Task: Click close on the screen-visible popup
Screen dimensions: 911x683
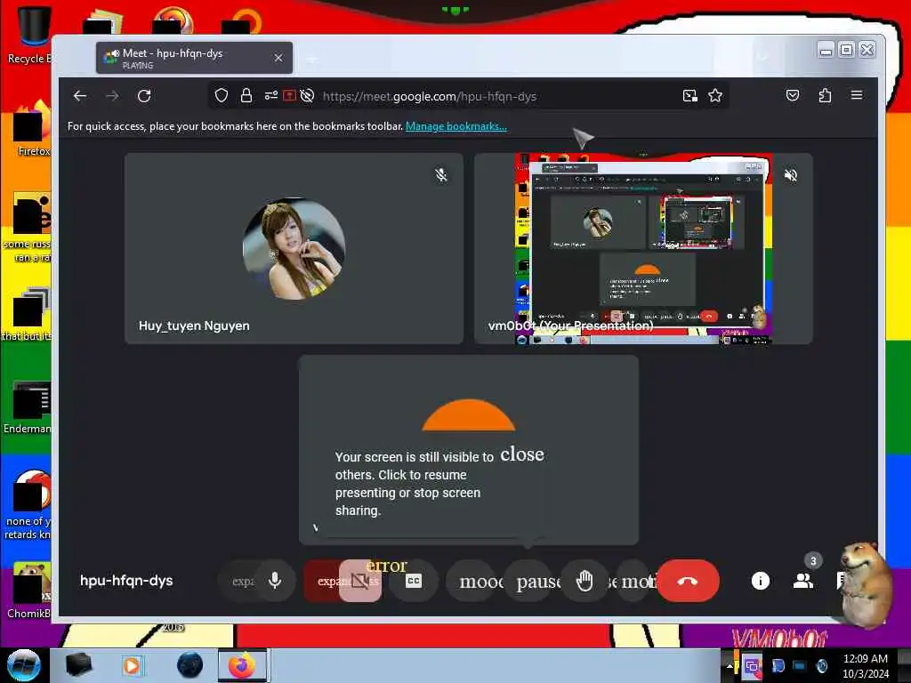Action: 521,454
